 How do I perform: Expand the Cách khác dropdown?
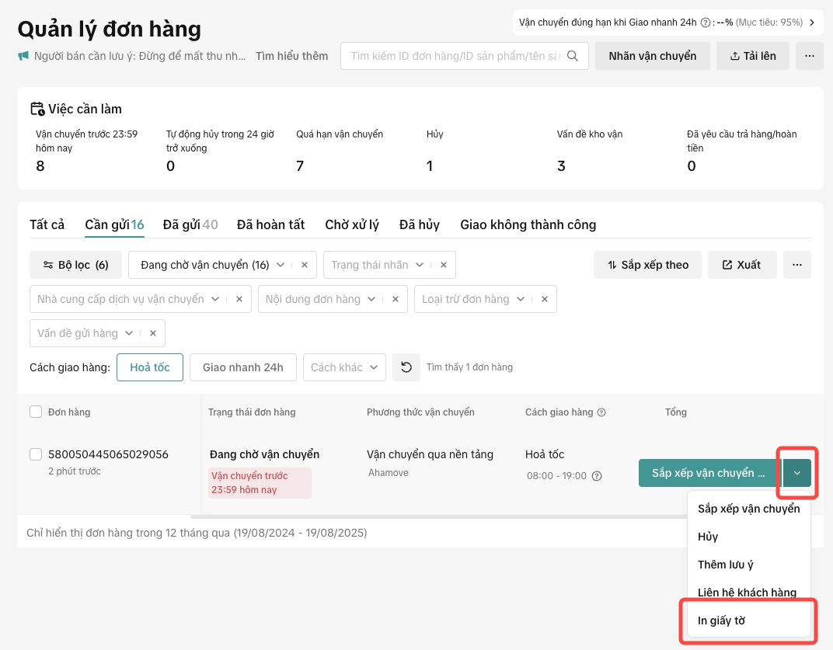pyautogui.click(x=374, y=367)
